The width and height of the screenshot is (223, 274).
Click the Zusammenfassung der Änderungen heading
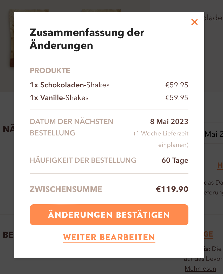pos(87,39)
